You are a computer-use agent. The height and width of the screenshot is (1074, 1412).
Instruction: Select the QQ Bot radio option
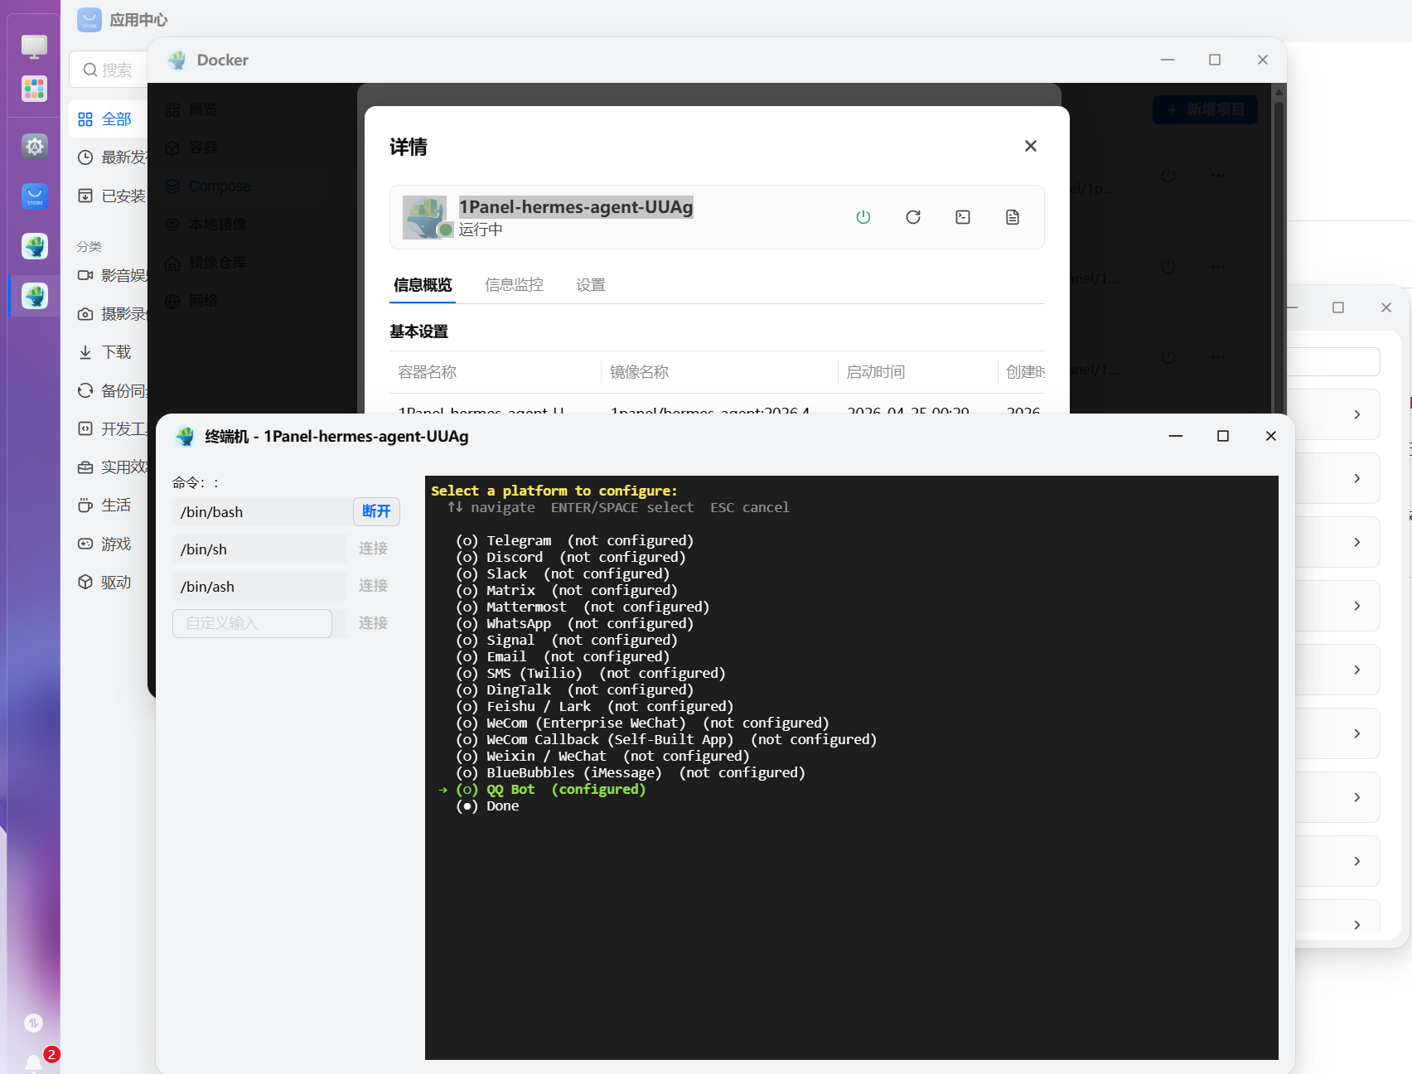pos(467,789)
